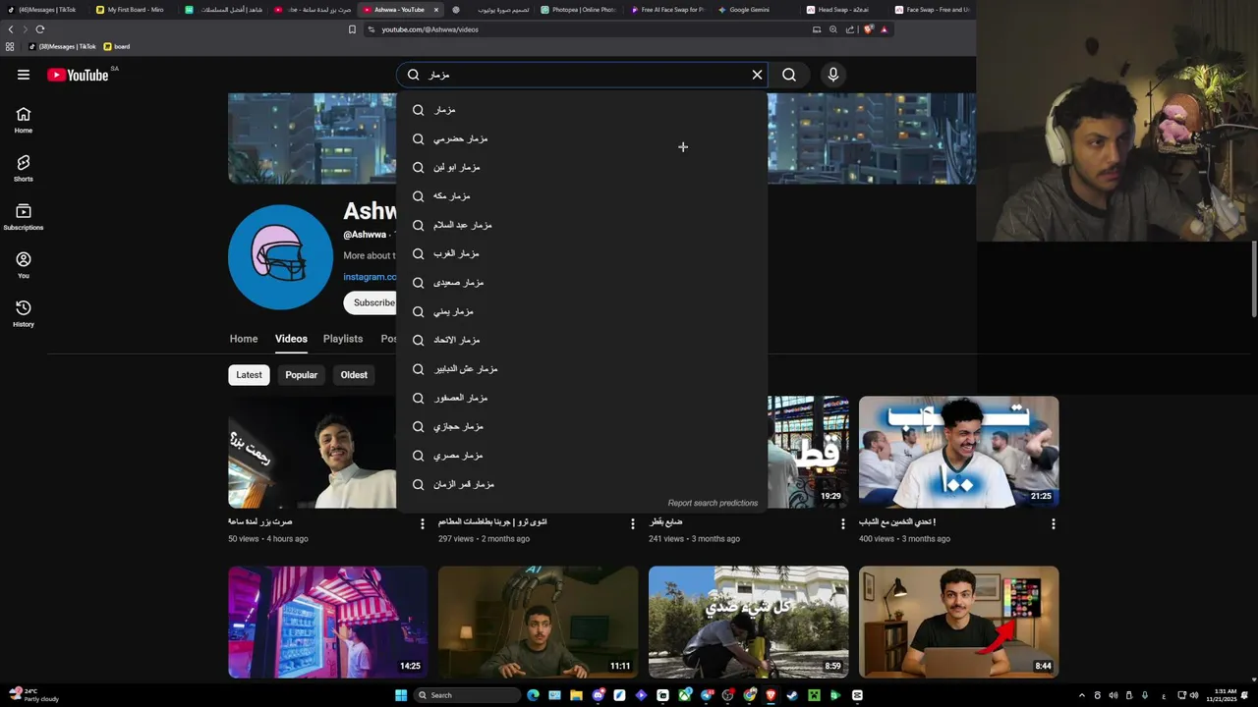Click Report search predictions link
This screenshot has width=1258, height=707.
click(x=713, y=503)
